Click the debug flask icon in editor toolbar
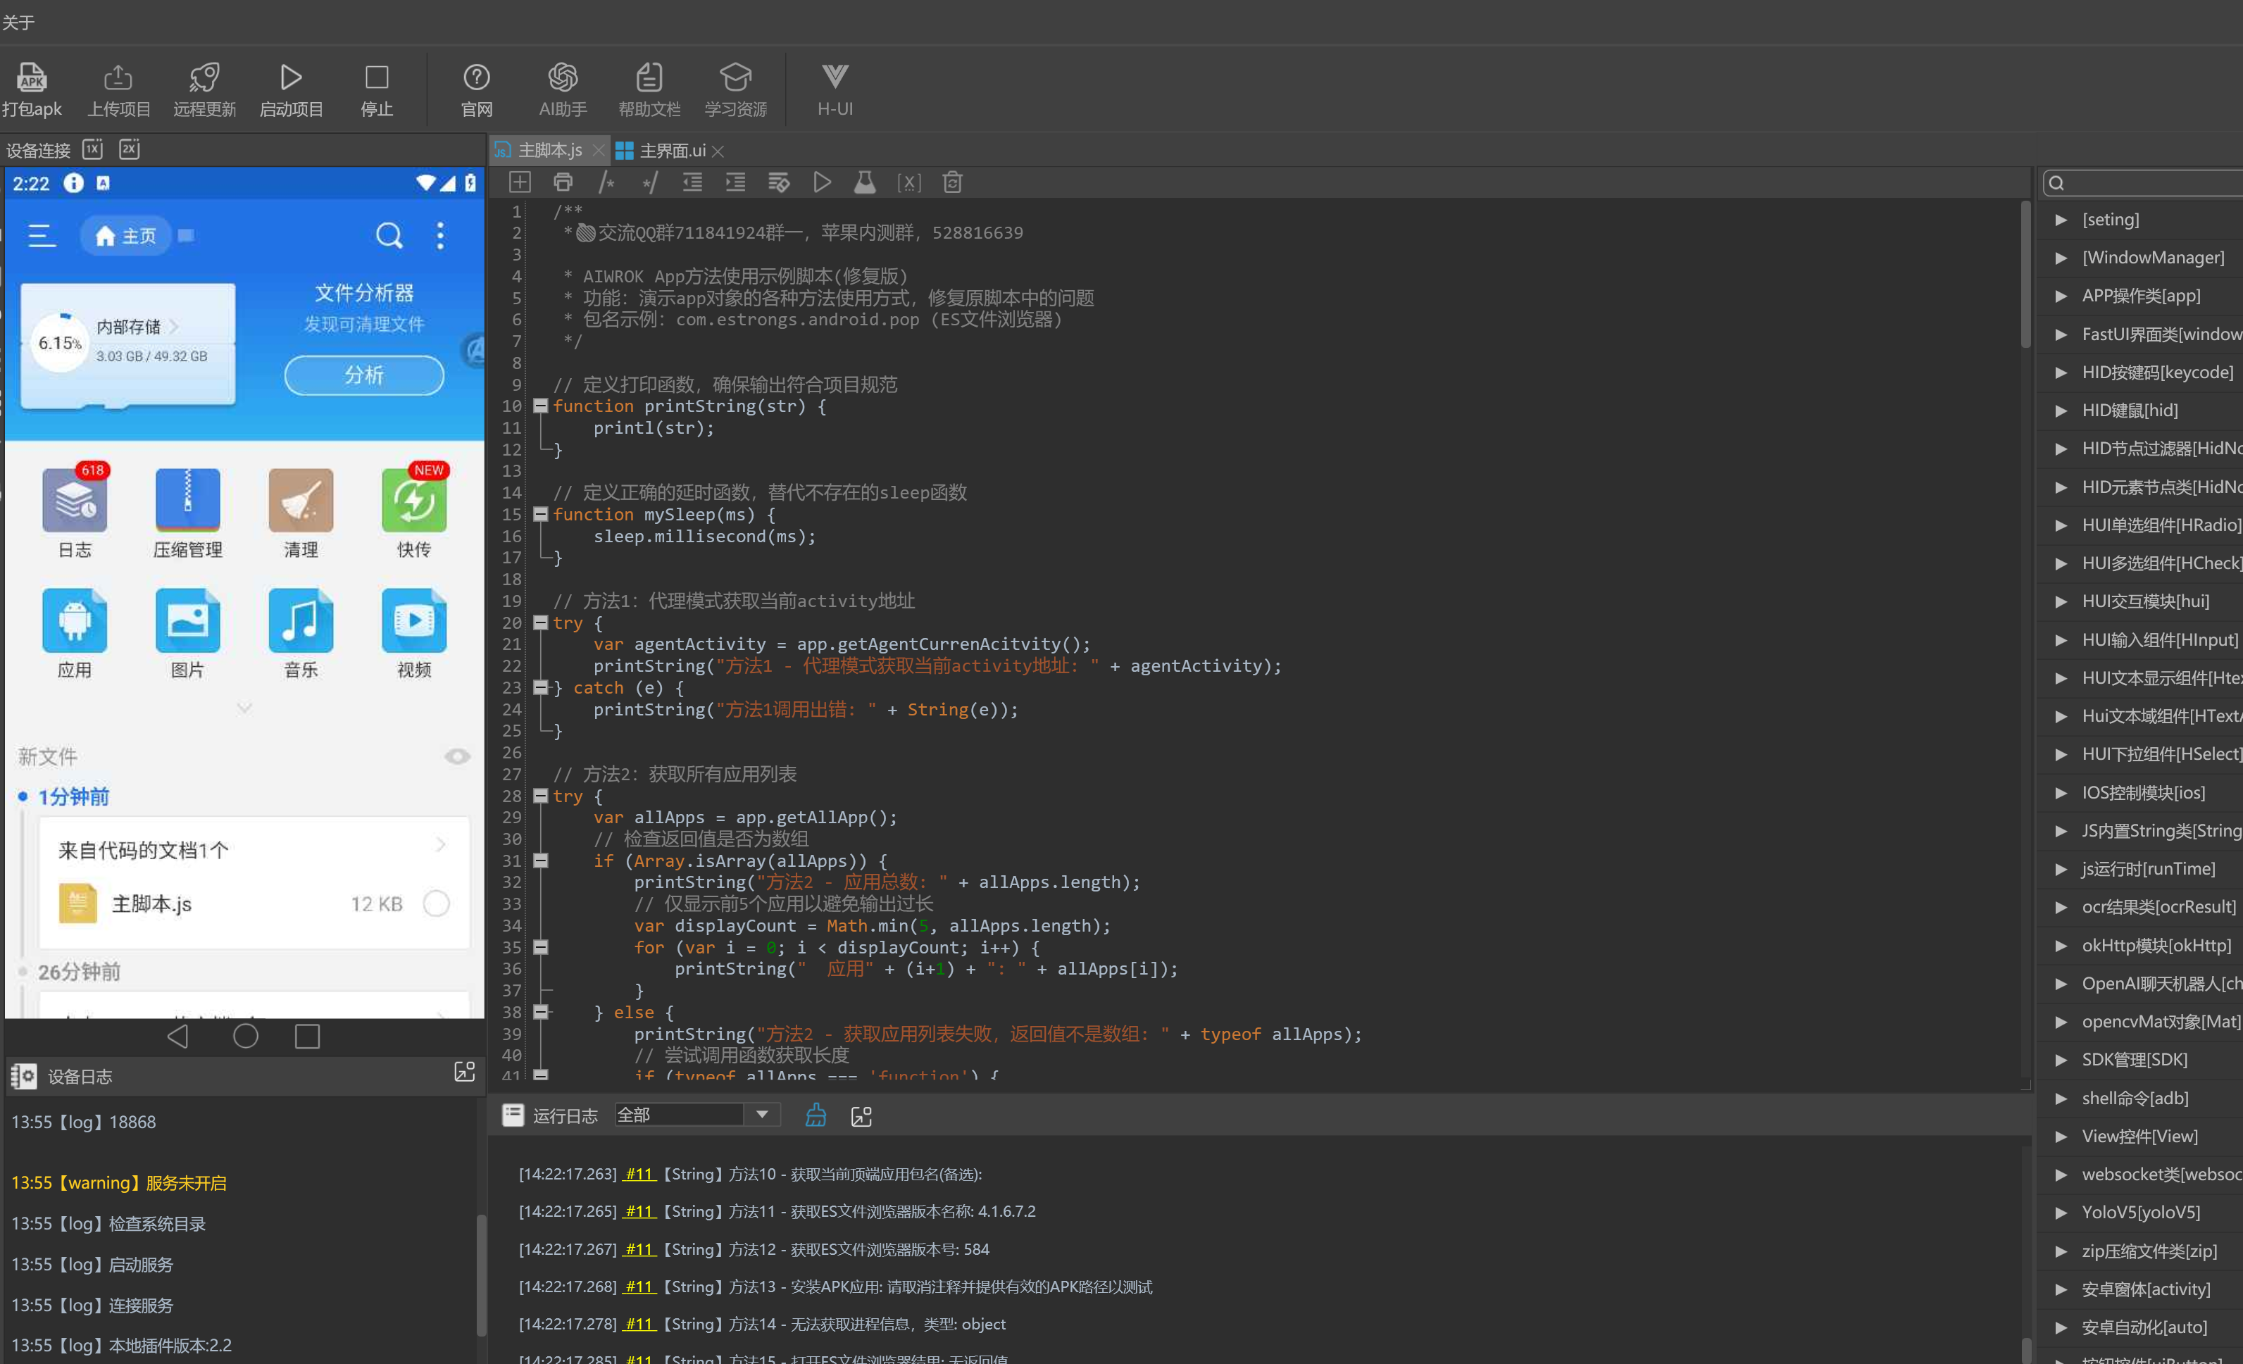 864,183
